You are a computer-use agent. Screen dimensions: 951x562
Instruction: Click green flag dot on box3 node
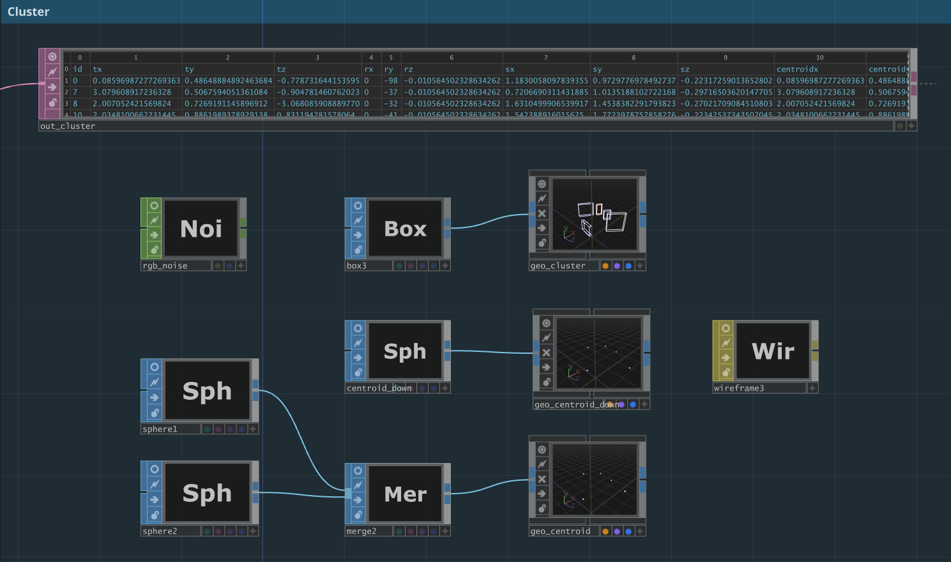[x=399, y=266]
